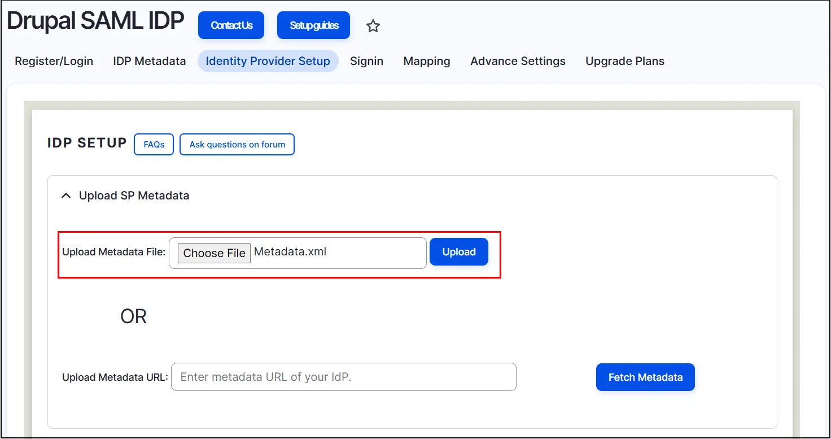Click the Upload Metadata File label

click(113, 252)
